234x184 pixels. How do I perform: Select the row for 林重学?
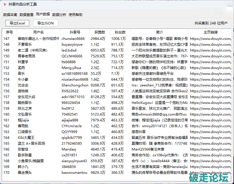[x=23, y=62]
